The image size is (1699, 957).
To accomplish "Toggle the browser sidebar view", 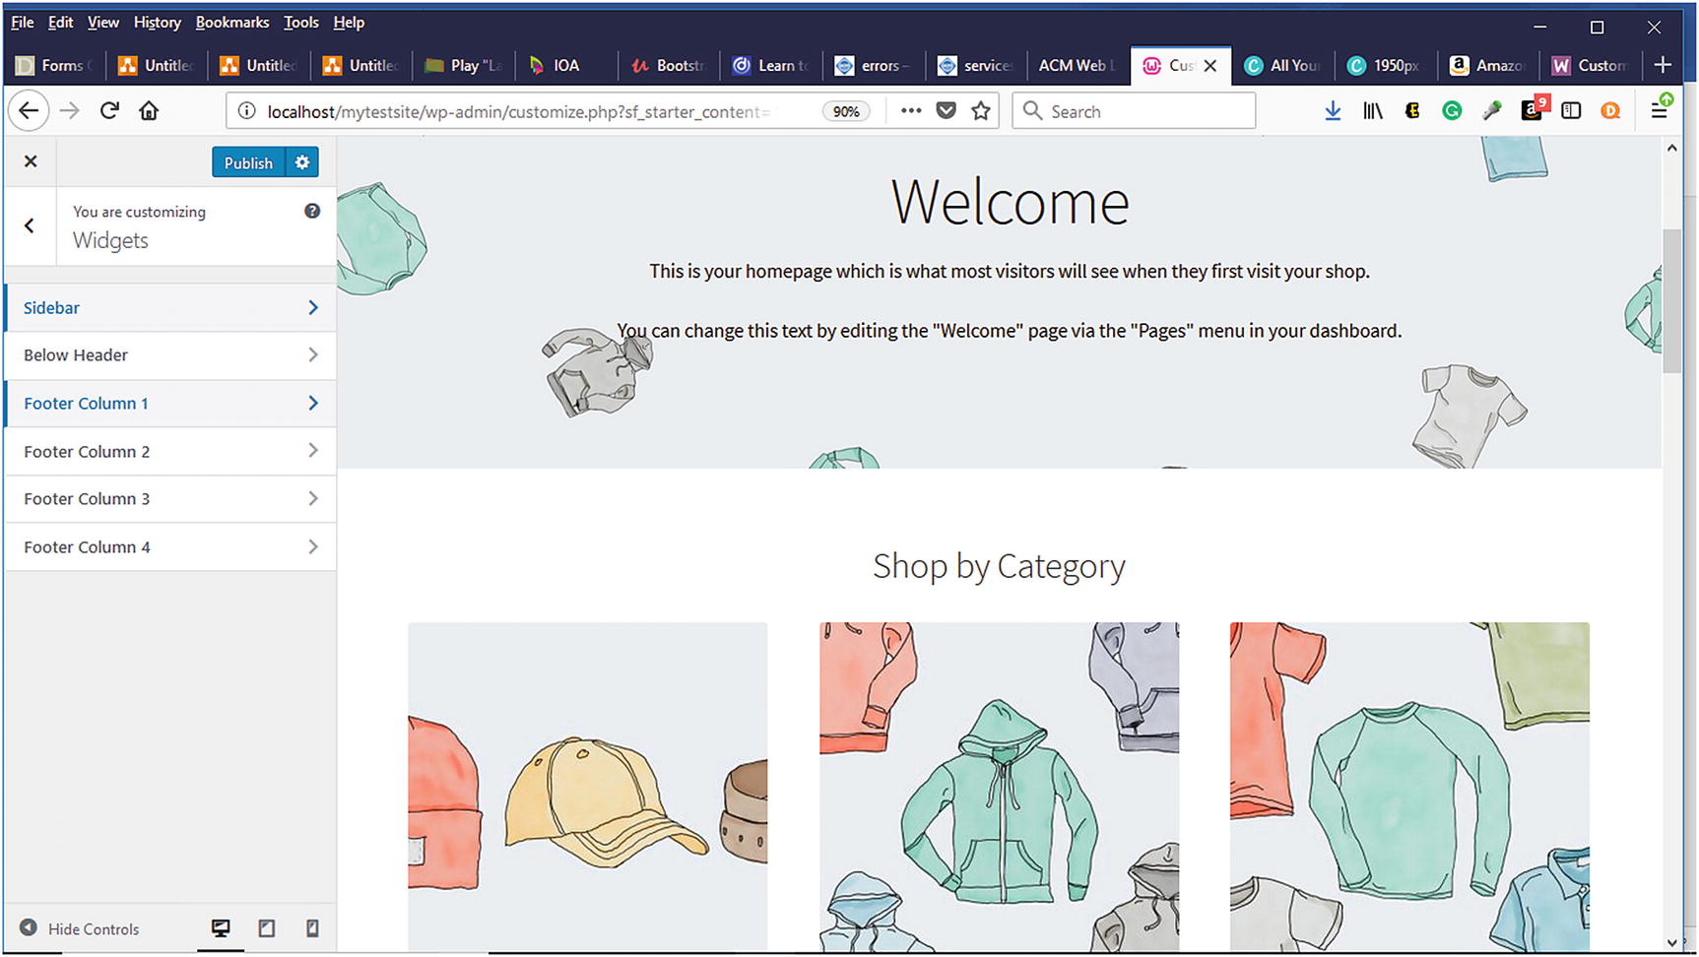I will pos(1571,111).
